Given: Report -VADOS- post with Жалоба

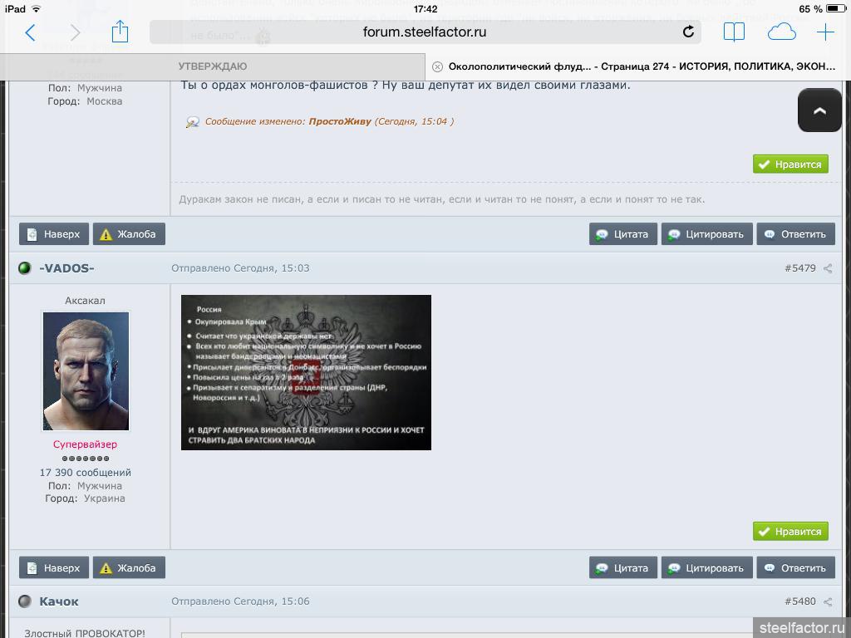Looking at the screenshot, I should 129,567.
